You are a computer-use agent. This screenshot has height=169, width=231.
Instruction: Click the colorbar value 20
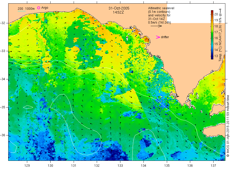(216, 14)
